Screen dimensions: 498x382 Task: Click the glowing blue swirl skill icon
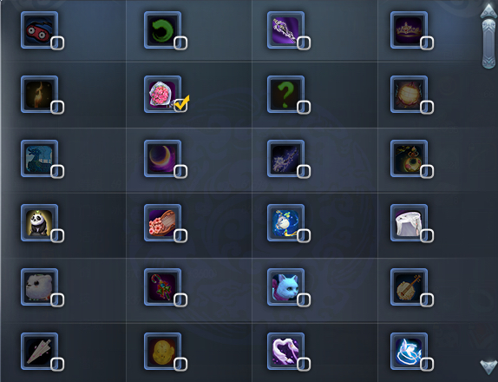click(x=410, y=351)
